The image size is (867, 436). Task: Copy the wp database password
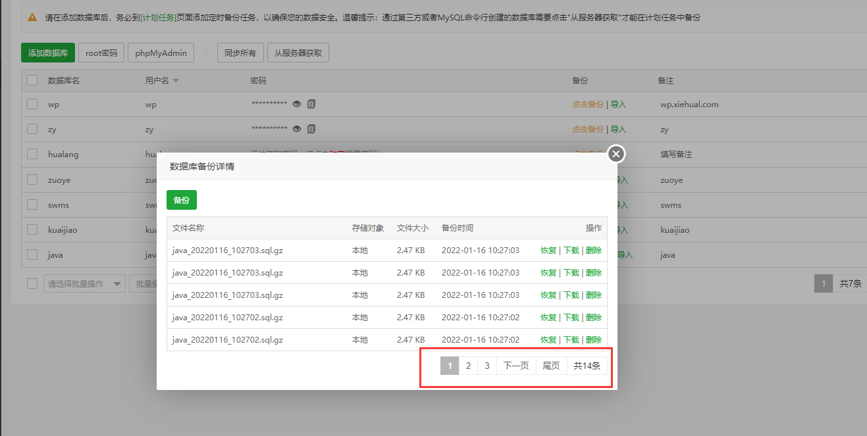tap(311, 104)
